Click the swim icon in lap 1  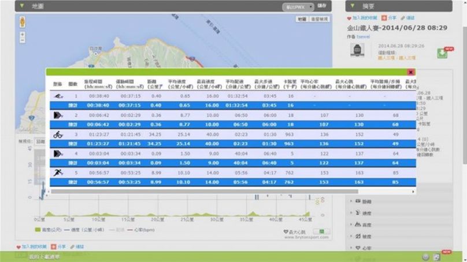58,96
